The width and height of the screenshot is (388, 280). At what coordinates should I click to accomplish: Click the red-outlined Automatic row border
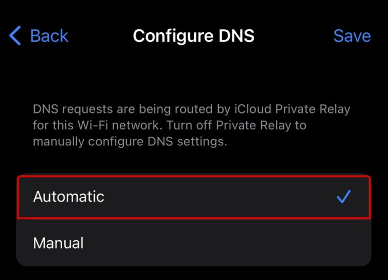tap(194, 176)
